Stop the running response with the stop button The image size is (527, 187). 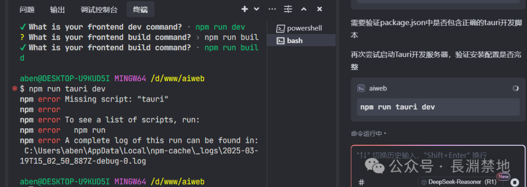(515, 182)
